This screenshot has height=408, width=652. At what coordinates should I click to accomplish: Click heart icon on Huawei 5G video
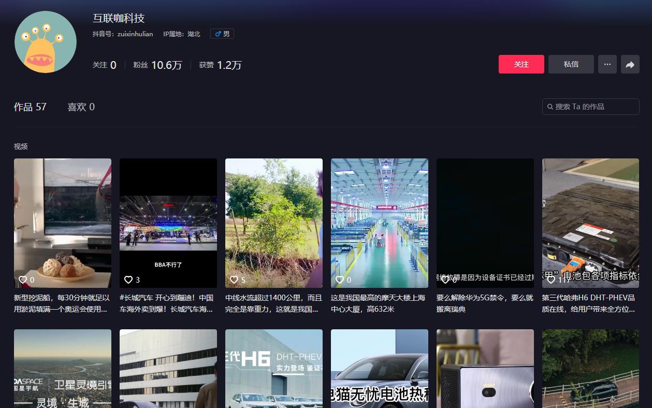click(445, 280)
